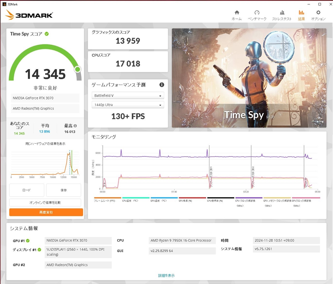Click the 3DMark logo in header
Viewport: 333px width, 284px height.
(x=29, y=15)
